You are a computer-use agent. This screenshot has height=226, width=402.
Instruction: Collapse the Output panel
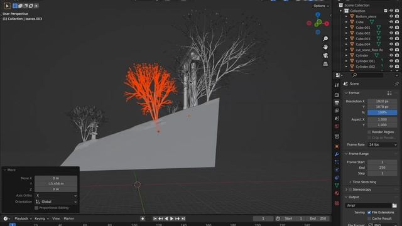tap(346, 197)
